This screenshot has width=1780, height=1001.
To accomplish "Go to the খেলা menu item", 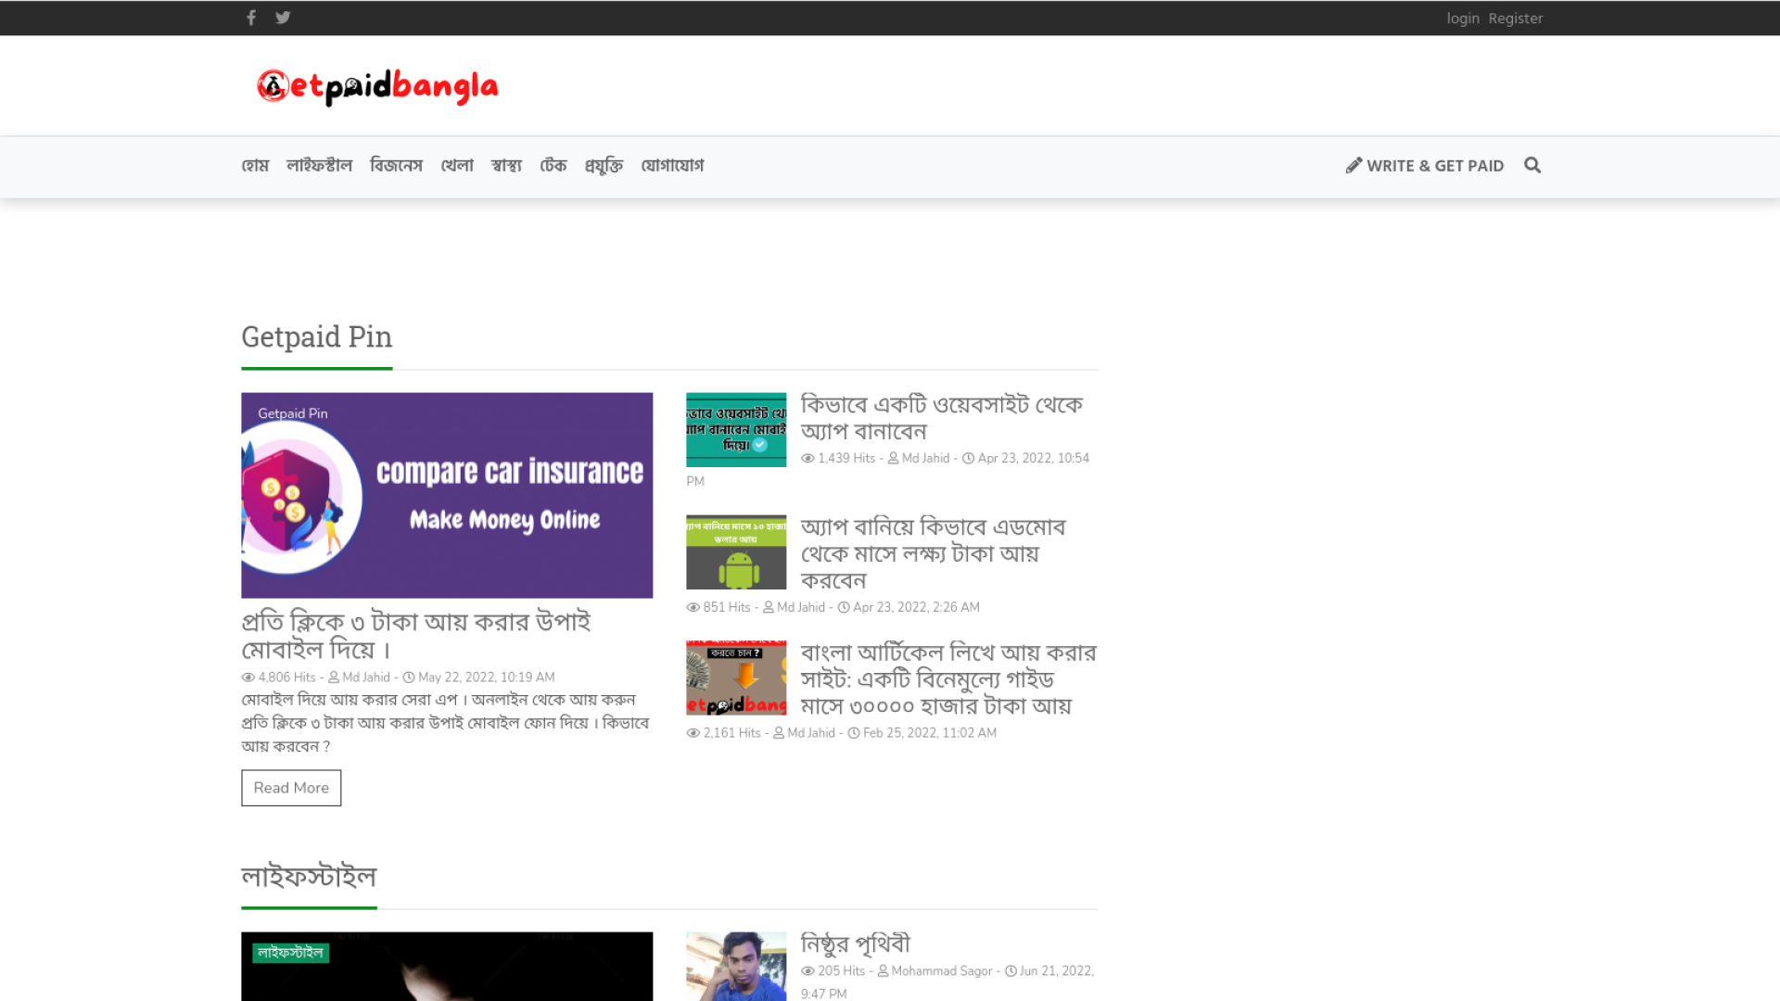I will click(457, 166).
